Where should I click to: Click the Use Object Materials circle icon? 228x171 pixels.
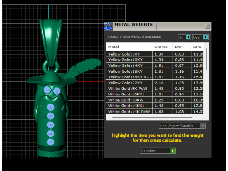click(x=202, y=126)
